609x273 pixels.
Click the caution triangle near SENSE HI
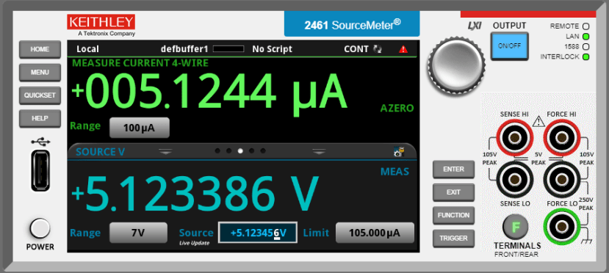[538, 121]
